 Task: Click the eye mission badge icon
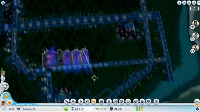pyautogui.click(x=192, y=39)
